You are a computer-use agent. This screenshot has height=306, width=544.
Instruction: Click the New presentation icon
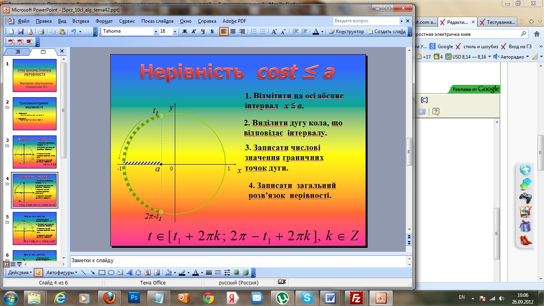click(x=11, y=31)
